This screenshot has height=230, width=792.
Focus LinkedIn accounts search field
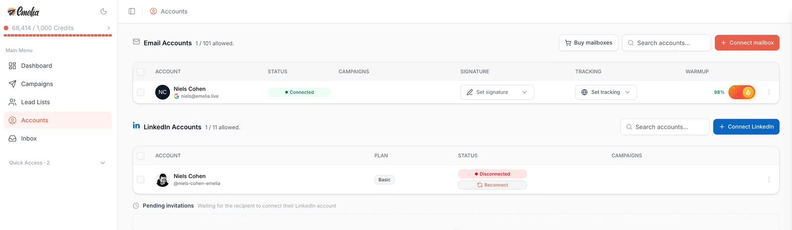(665, 127)
